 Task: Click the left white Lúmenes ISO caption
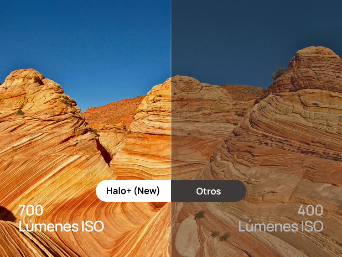pyautogui.click(x=61, y=226)
